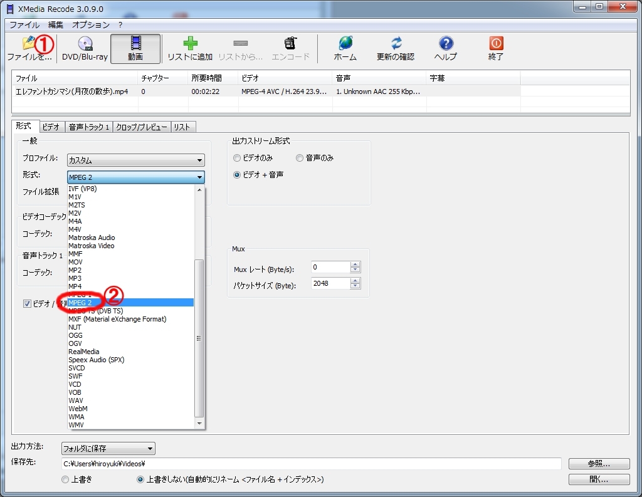
Task: Increase Mux レート value with up arrow
Action: pyautogui.click(x=355, y=264)
